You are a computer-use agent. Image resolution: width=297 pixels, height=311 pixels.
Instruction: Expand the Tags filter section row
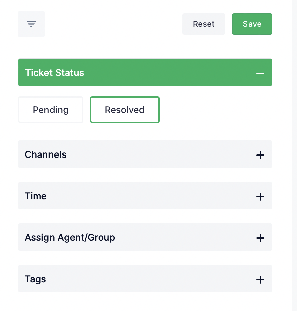coord(145,279)
